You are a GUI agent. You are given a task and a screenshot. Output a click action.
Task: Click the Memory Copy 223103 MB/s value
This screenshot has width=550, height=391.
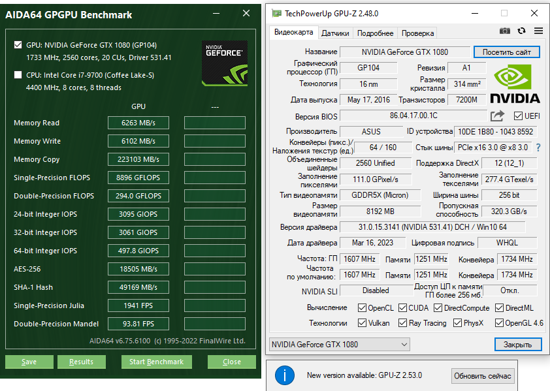coord(138,159)
